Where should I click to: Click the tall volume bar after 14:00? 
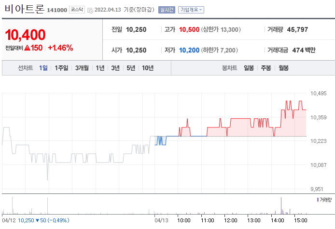point(281,205)
